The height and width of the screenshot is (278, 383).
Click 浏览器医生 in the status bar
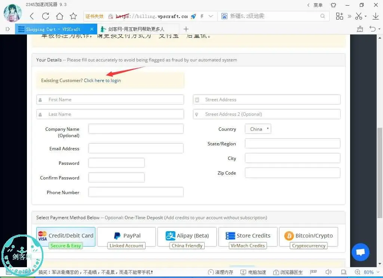[x=288, y=272]
